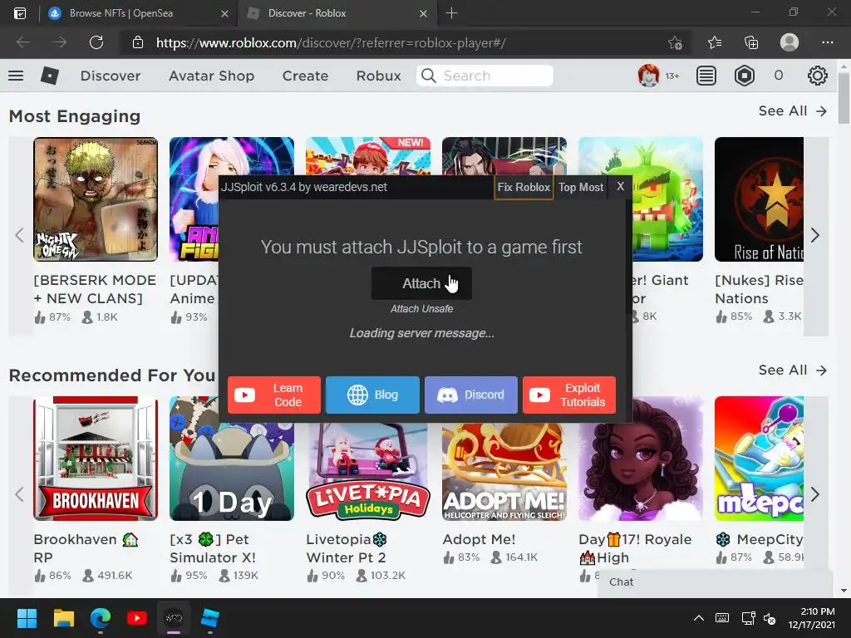This screenshot has width=851, height=638.
Task: Click the page vertical scrollbar thumb
Action: [x=844, y=98]
